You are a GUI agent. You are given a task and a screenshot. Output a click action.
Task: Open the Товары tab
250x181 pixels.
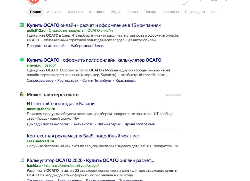pos(150,12)
